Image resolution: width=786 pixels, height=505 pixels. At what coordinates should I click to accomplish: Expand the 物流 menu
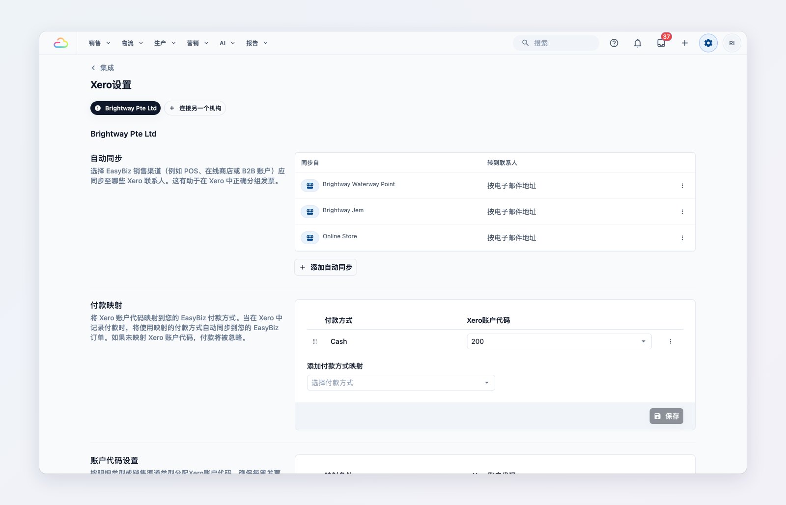tap(132, 43)
